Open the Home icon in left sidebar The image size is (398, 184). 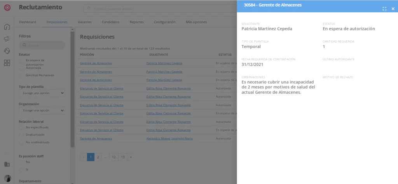pos(7,27)
